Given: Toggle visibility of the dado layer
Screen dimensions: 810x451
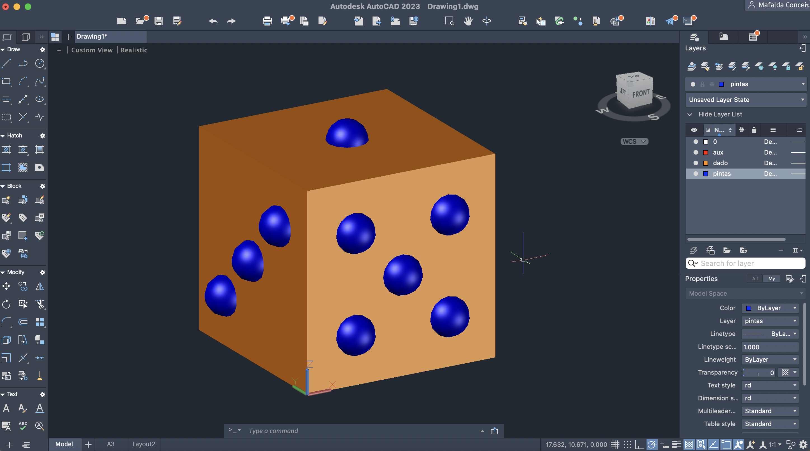Looking at the screenshot, I should tap(696, 163).
